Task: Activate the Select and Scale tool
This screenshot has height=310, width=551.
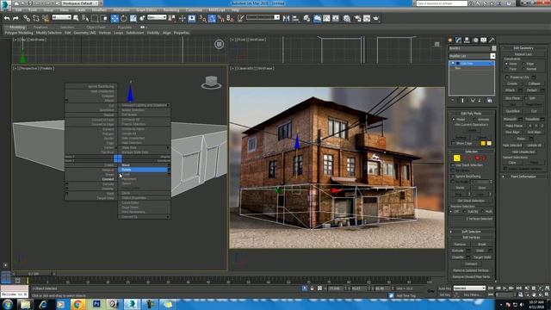Action: pyautogui.click(x=133, y=18)
